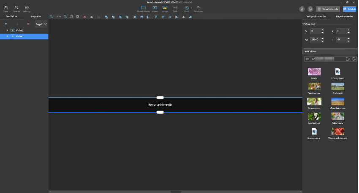
Task: Click the zoom in magnifier icon
Action: coord(51,17)
